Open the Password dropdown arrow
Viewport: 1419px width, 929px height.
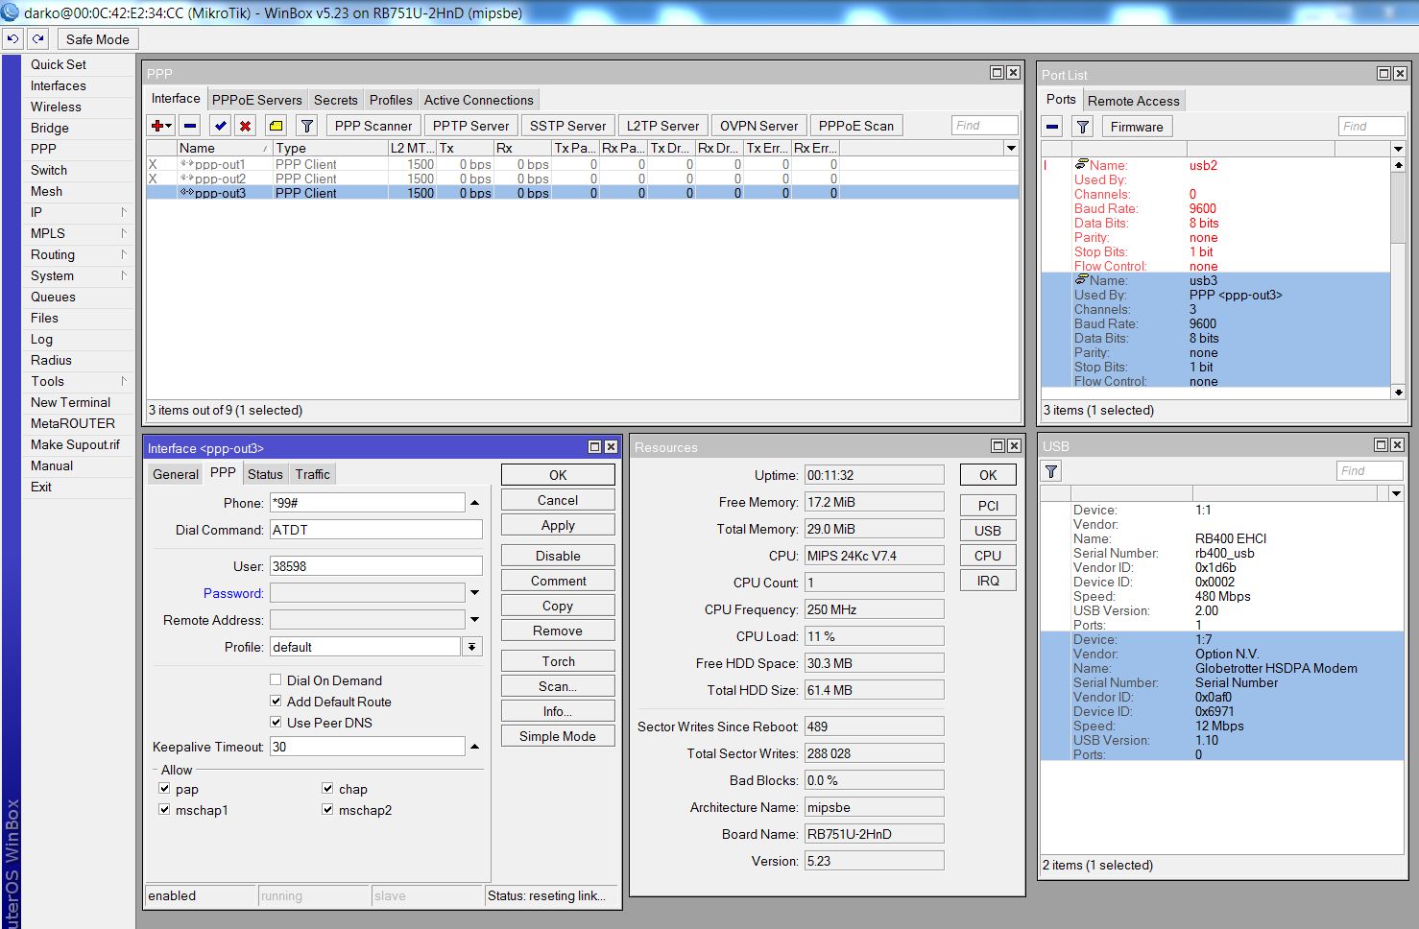point(473,592)
